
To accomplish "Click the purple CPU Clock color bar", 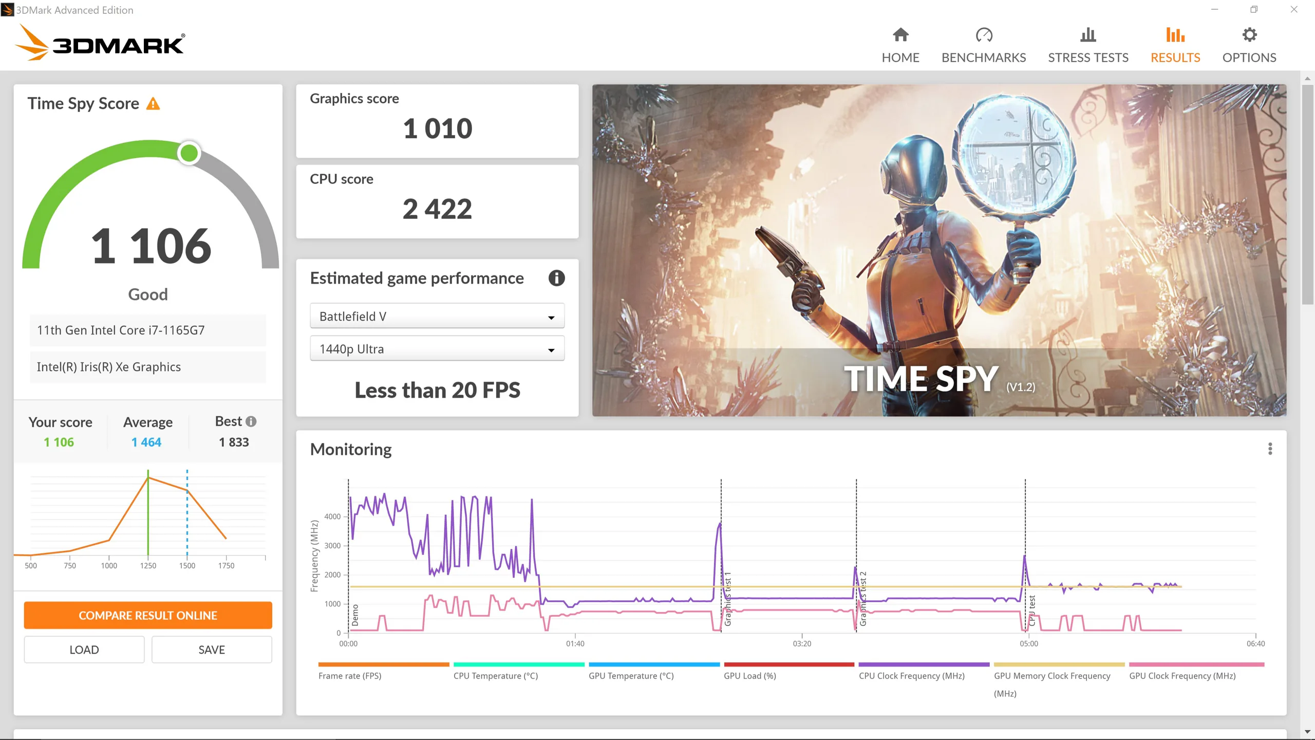I will [x=924, y=664].
